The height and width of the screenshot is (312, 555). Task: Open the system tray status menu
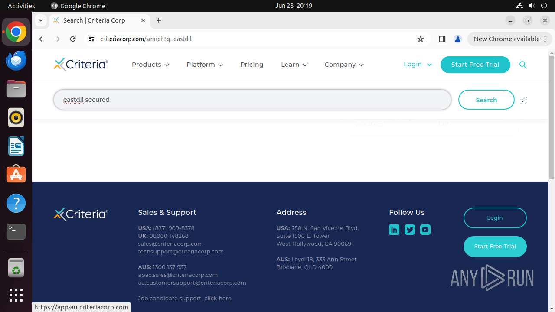pyautogui.click(x=532, y=6)
